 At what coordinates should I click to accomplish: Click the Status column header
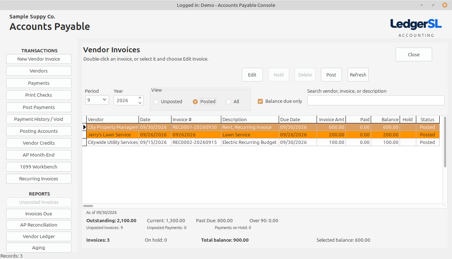(427, 120)
